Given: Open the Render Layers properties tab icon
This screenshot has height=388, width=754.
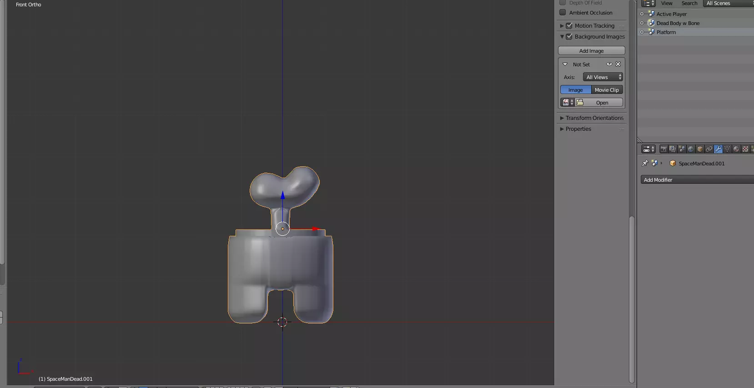Looking at the screenshot, I should [x=673, y=149].
